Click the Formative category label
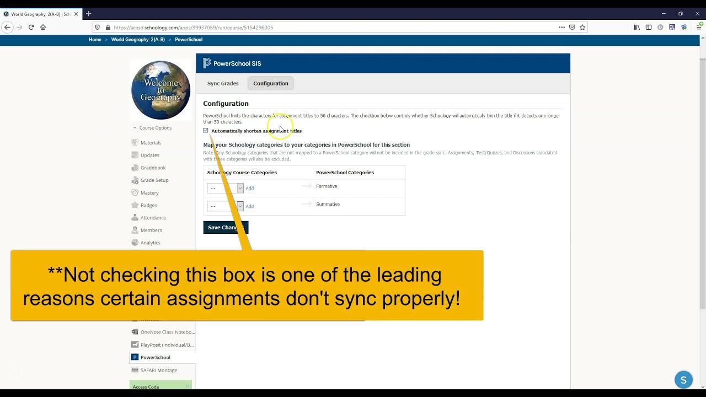 coord(327,186)
